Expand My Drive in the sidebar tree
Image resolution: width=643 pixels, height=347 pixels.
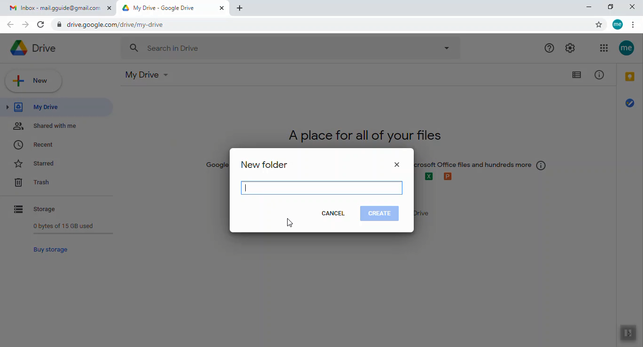point(7,107)
